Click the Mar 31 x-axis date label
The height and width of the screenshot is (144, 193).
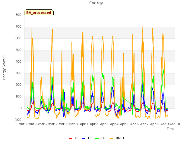tap(74, 124)
